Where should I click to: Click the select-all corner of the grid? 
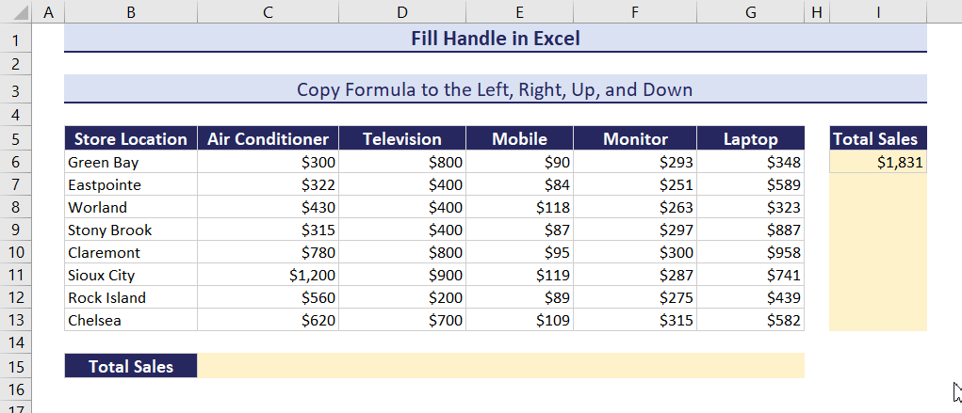click(16, 11)
